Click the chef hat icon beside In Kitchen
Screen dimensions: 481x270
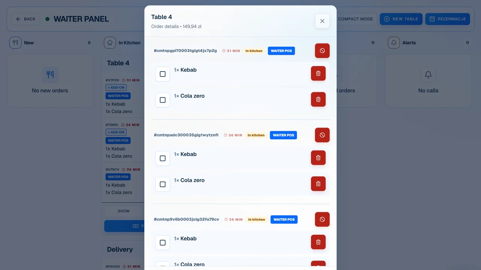point(110,43)
